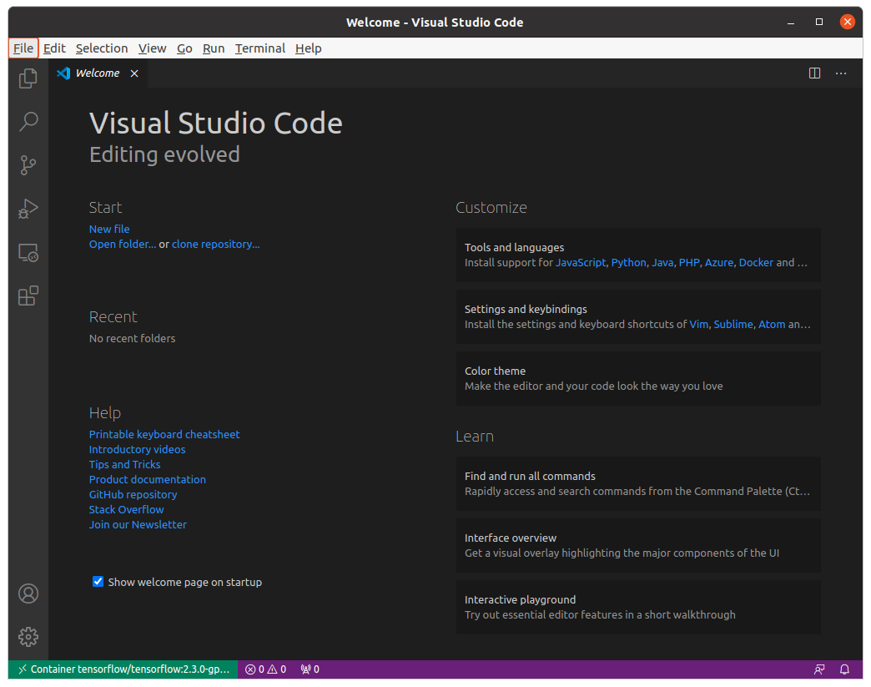Viewport: 871px width, 687px height.
Task: Open Tips and Tricks link
Action: pos(124,464)
